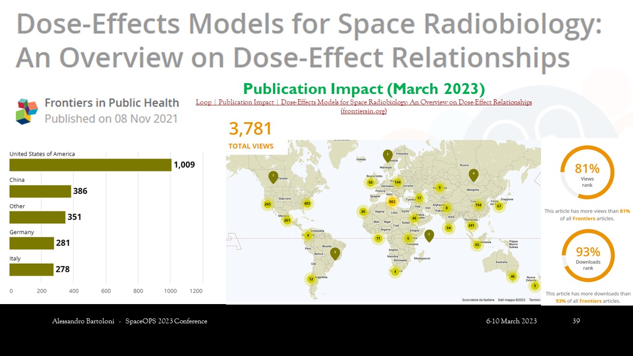The image size is (633, 356).
Task: Select the map cluster marker labeled 67
Action: [499, 206]
